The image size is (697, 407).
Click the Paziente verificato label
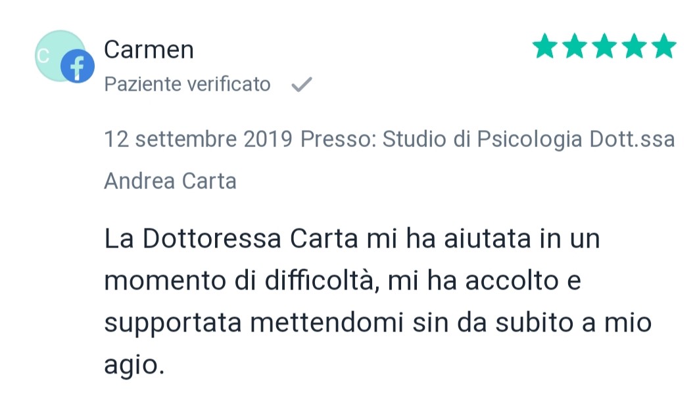(187, 84)
